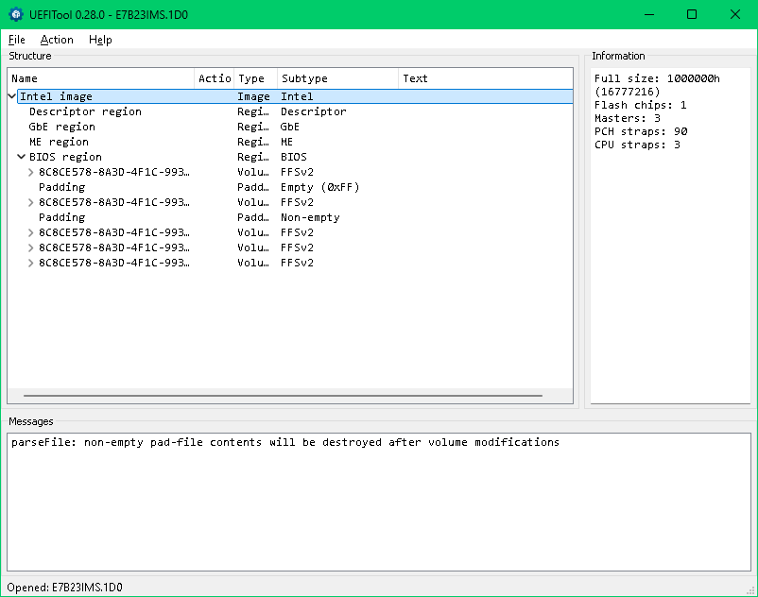The width and height of the screenshot is (758, 597).
Task: Click the 'Opened: E7B23IMS.1D0' status bar text
Action: click(64, 588)
